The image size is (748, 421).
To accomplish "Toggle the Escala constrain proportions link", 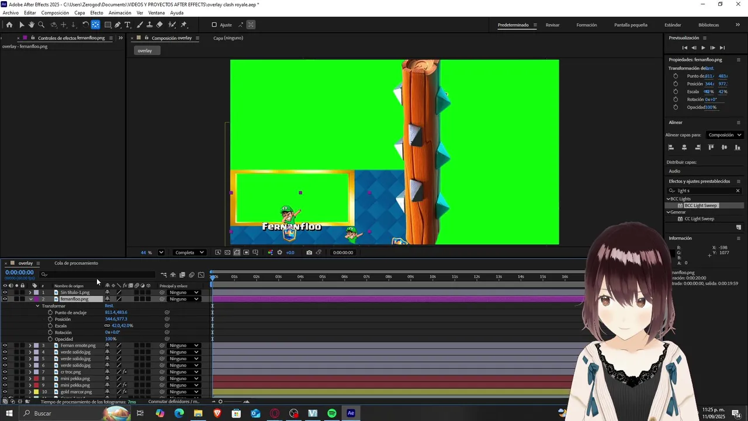I will click(x=107, y=326).
